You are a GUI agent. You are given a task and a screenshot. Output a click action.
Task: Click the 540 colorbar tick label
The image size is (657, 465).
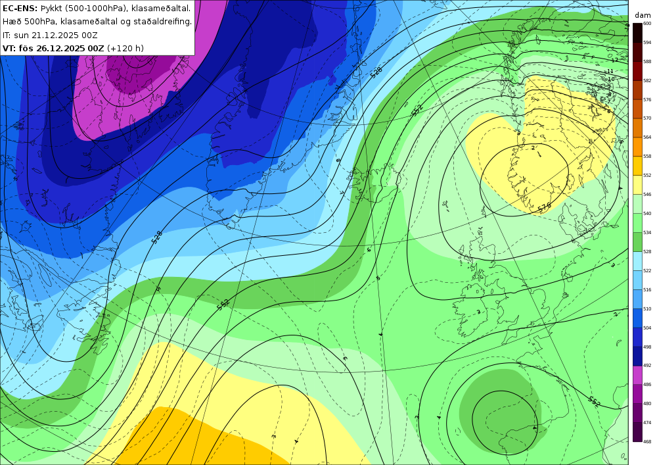pos(647,213)
